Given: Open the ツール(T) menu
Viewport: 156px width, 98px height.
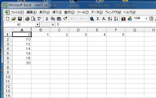Looking at the screenshot, I should click(83, 12).
